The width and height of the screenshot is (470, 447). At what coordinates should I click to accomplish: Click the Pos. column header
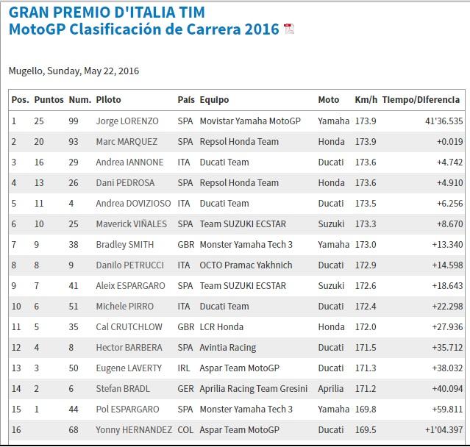point(19,100)
